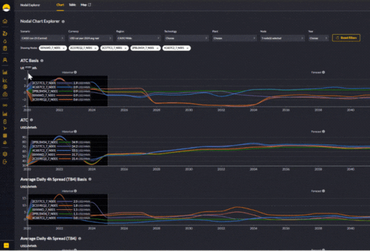Open the user profile icon in sidebar
The height and width of the screenshot is (251, 370).
click(5, 60)
